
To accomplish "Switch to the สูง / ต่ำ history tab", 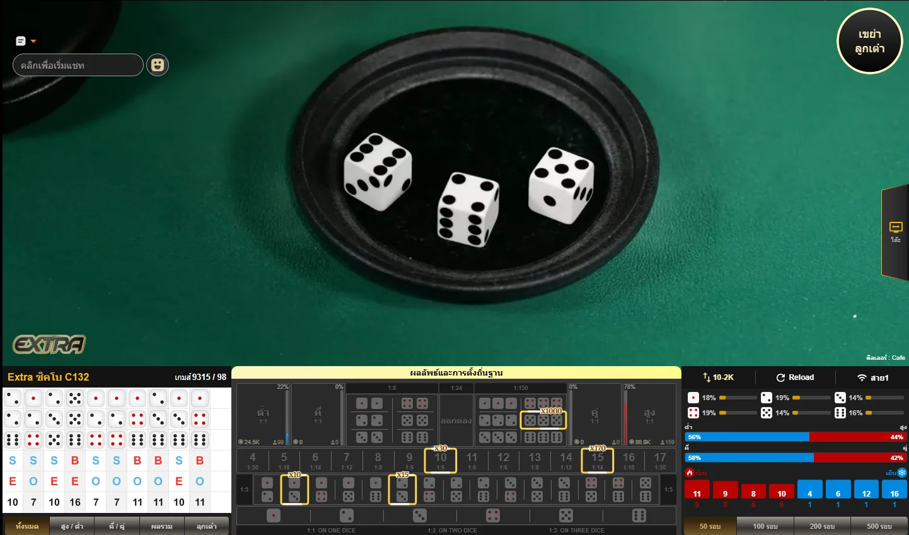I will coord(72,526).
